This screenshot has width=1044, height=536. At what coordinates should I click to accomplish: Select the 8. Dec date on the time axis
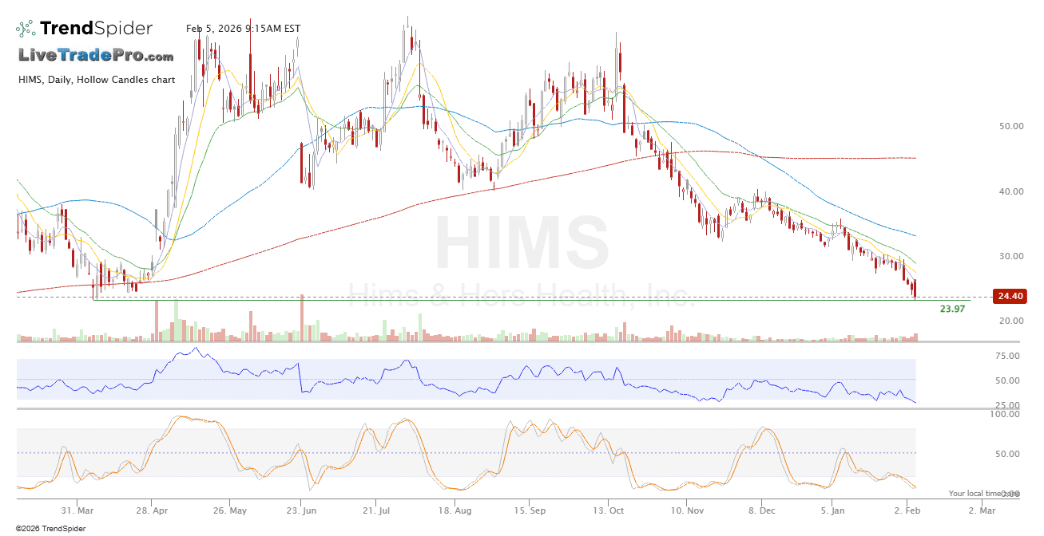click(x=761, y=510)
